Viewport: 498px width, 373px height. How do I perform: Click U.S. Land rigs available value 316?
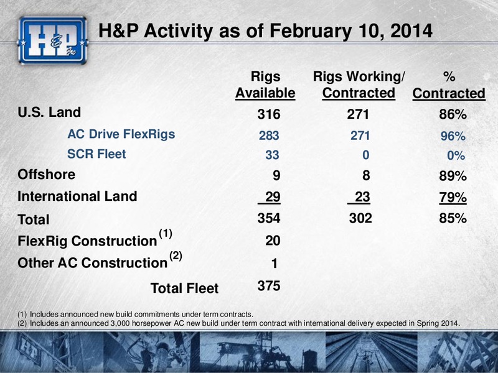coord(269,114)
